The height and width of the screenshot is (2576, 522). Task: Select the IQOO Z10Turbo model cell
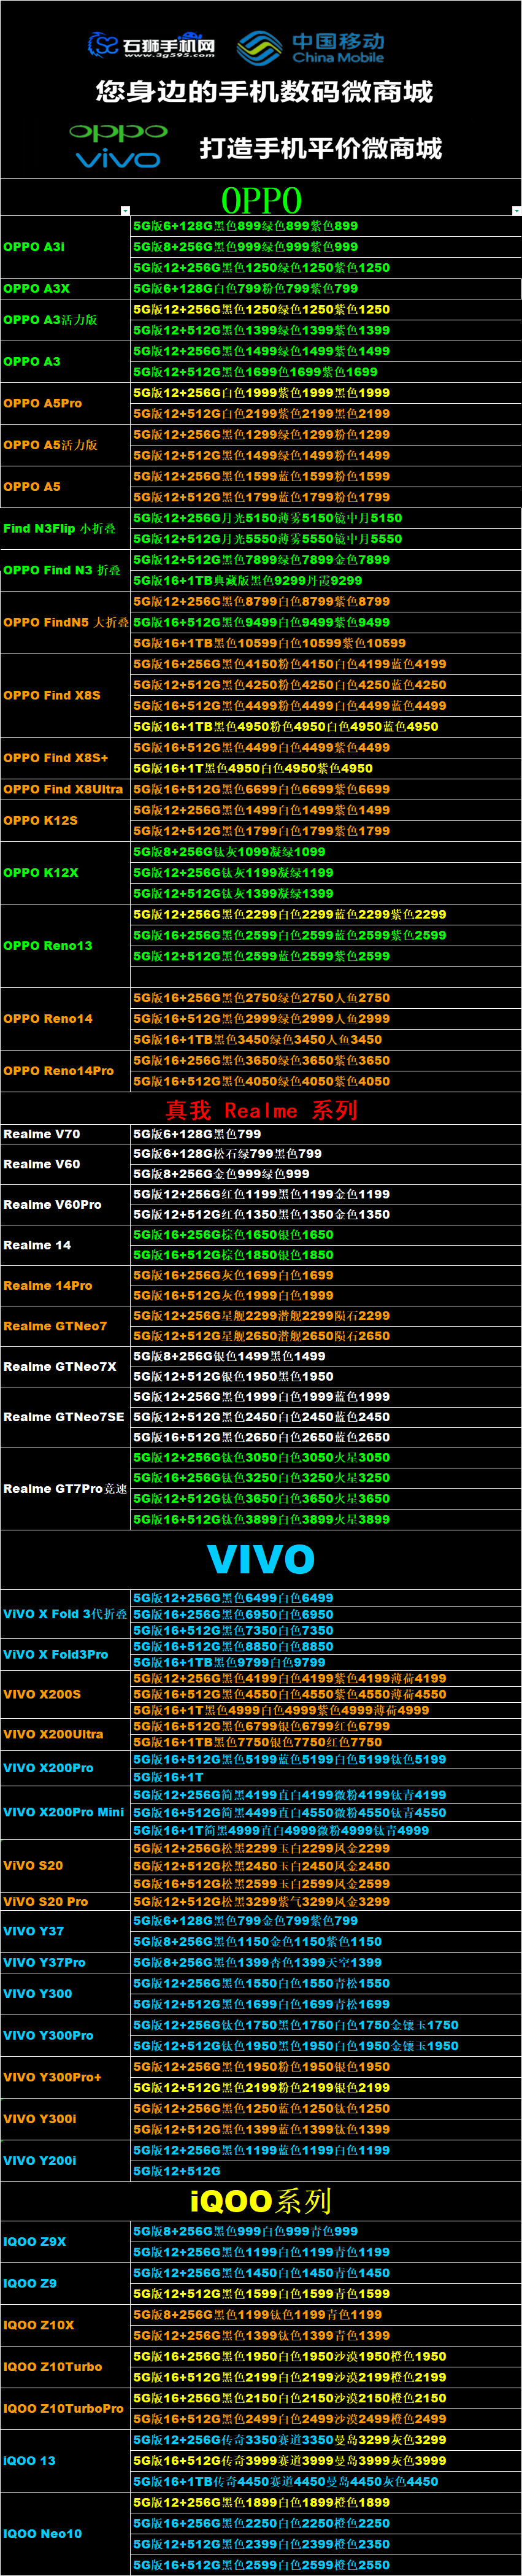coord(66,2367)
